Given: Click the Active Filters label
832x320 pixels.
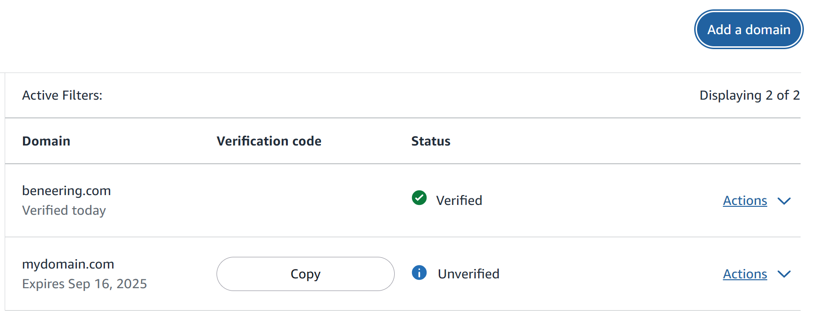Looking at the screenshot, I should click(x=62, y=95).
